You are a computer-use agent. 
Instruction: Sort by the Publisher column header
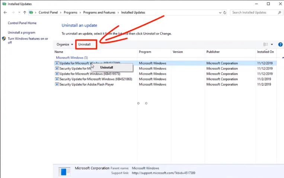click(213, 52)
